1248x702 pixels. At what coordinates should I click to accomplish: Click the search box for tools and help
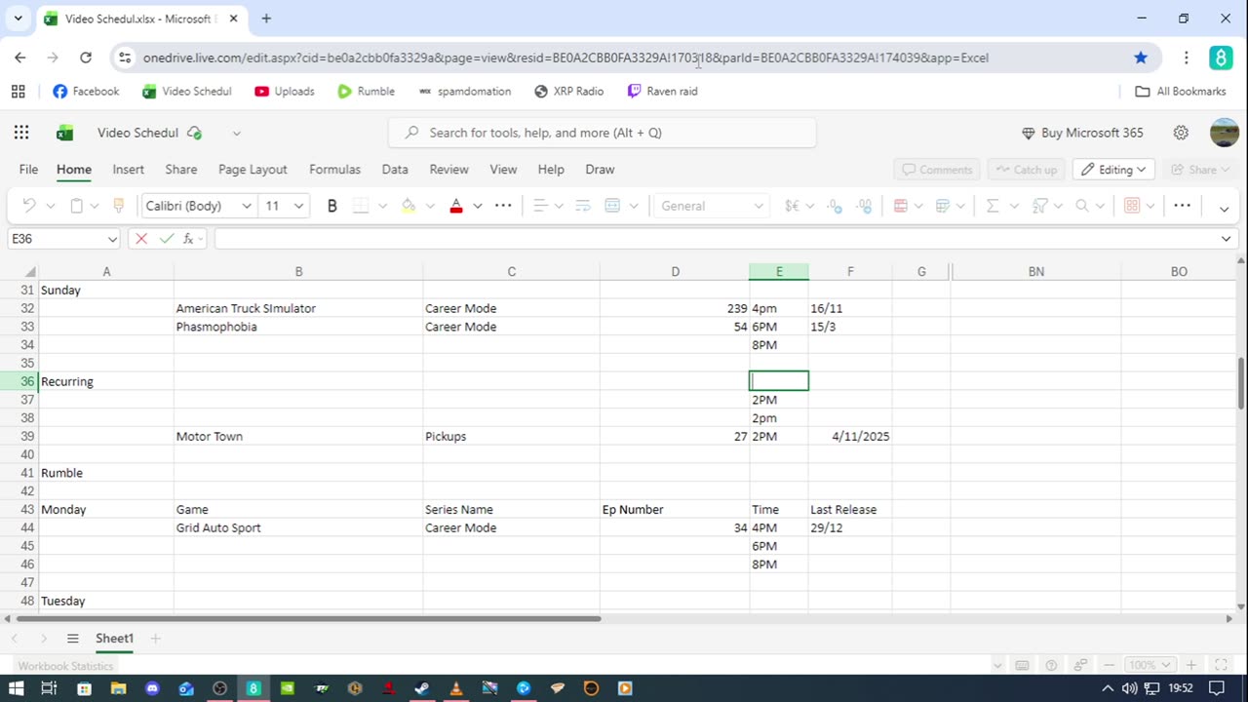602,133
